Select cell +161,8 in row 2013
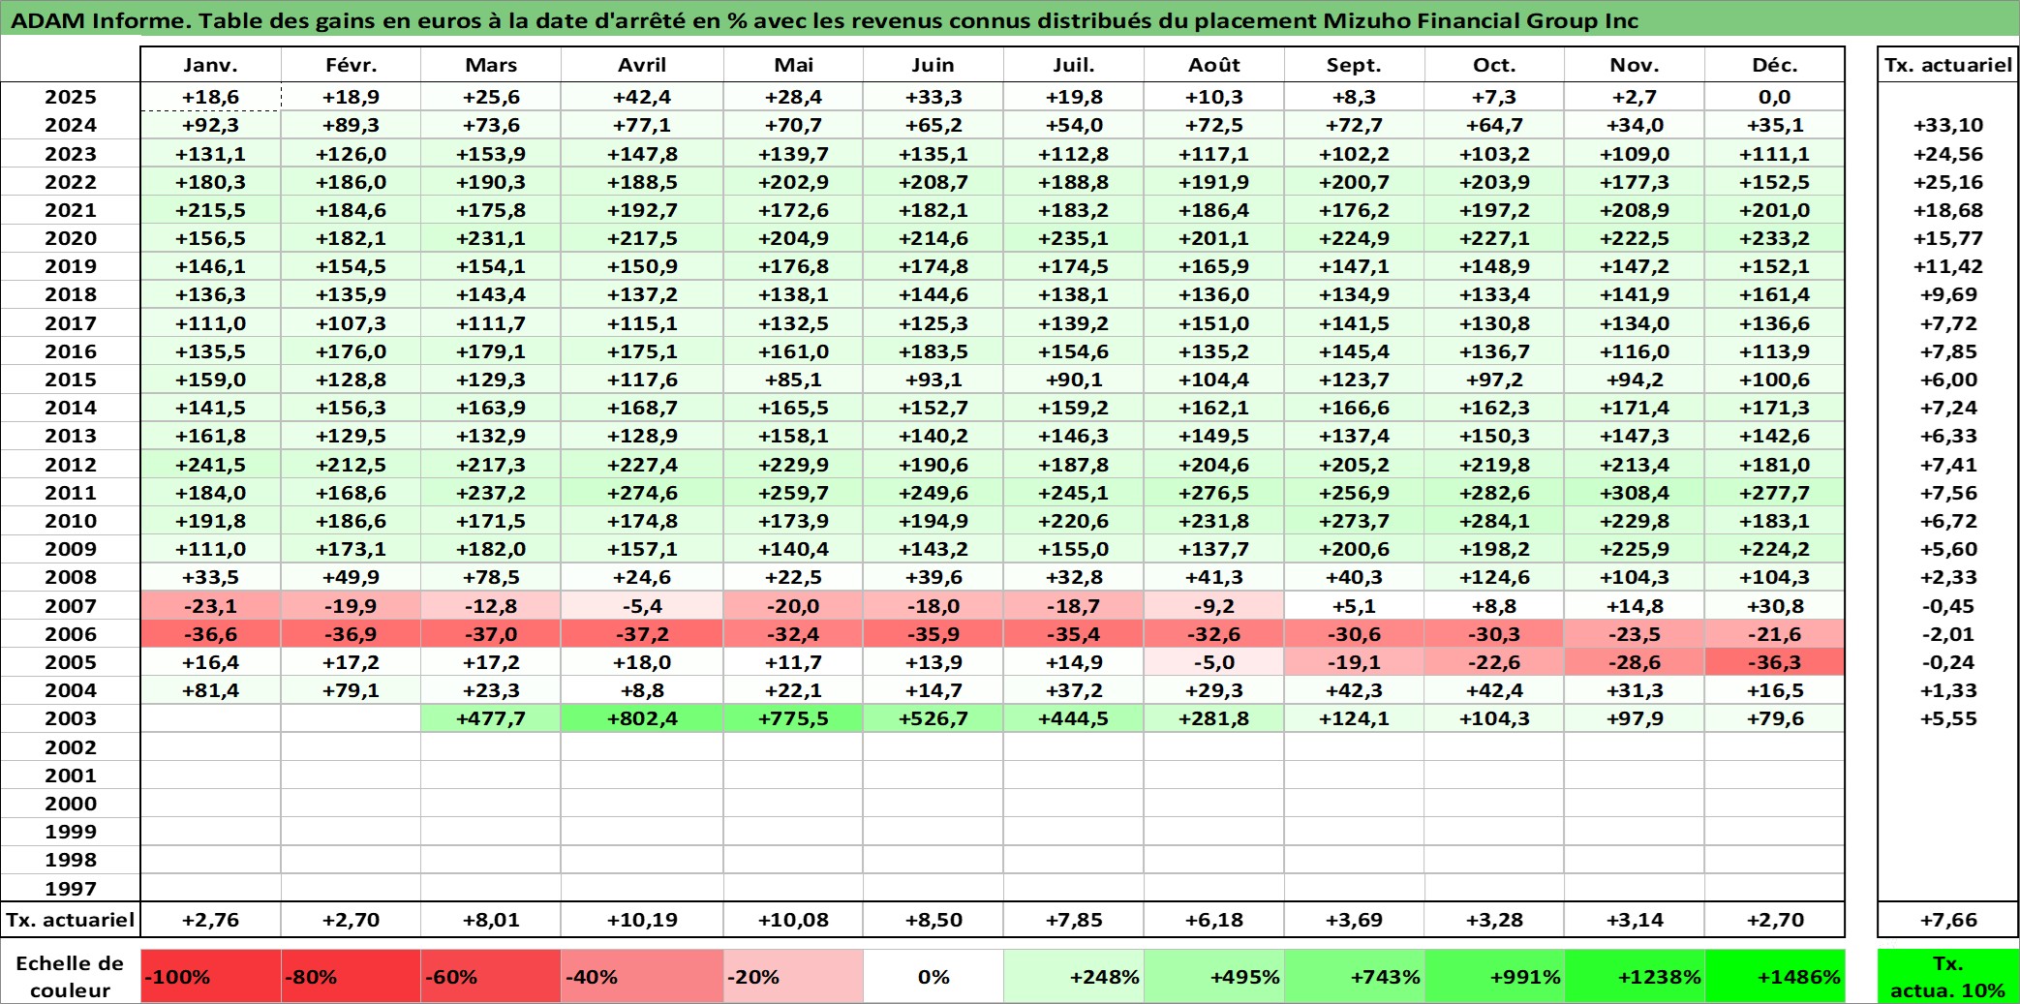 click(210, 436)
